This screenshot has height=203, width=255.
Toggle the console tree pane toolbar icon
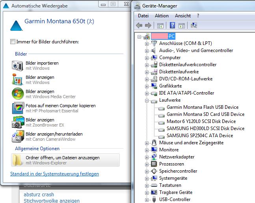160,26
